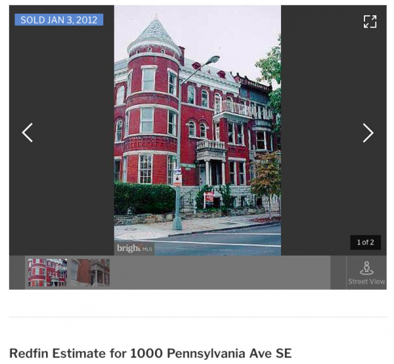
Task: Click the dark gutter left of the thumbnails
Action: [x=17, y=273]
